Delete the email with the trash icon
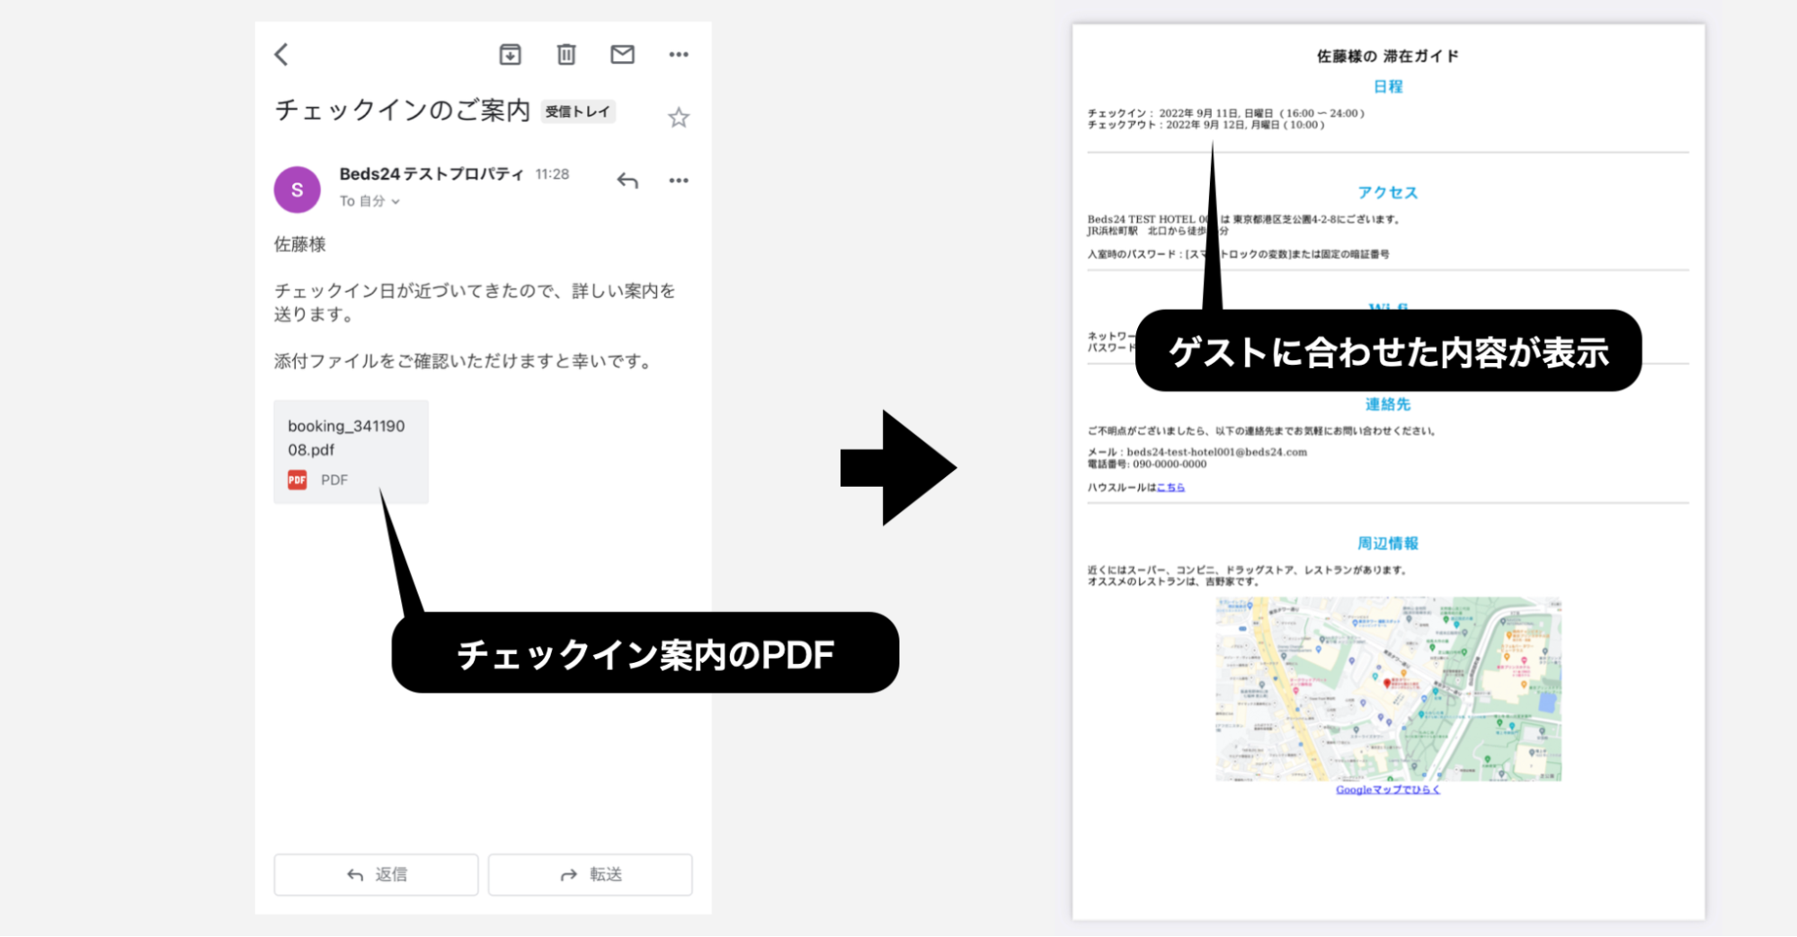The width and height of the screenshot is (1797, 937). (566, 55)
